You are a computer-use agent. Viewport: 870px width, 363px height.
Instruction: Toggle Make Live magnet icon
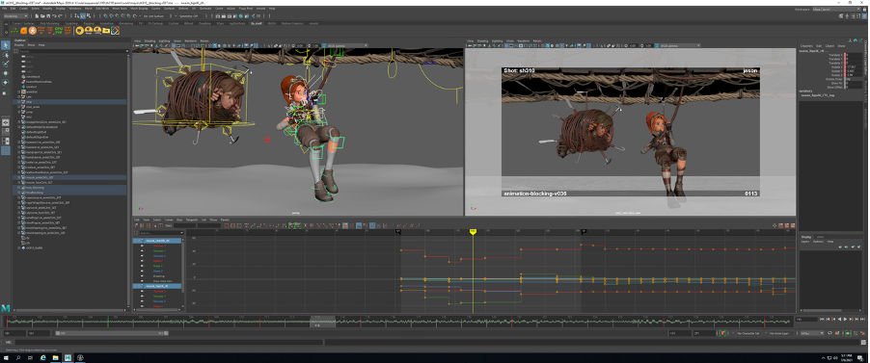coord(135,16)
